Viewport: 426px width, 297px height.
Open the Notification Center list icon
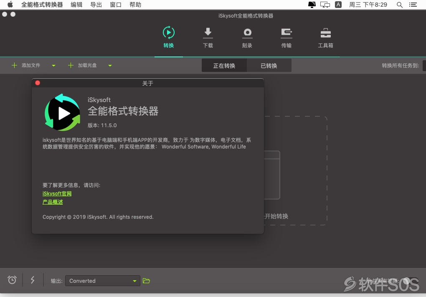click(x=413, y=5)
